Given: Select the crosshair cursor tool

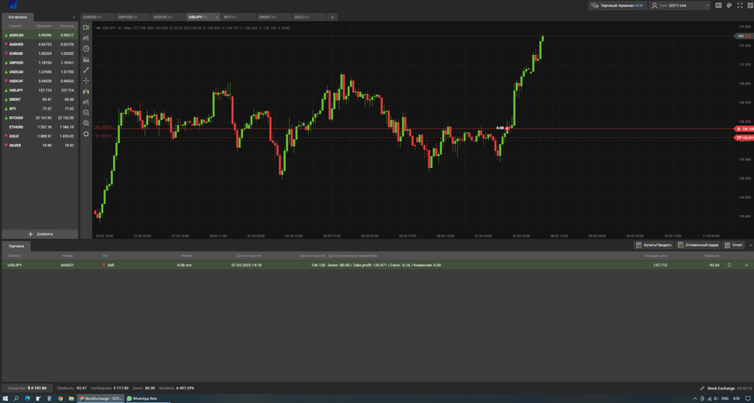Looking at the screenshot, I should point(86,80).
